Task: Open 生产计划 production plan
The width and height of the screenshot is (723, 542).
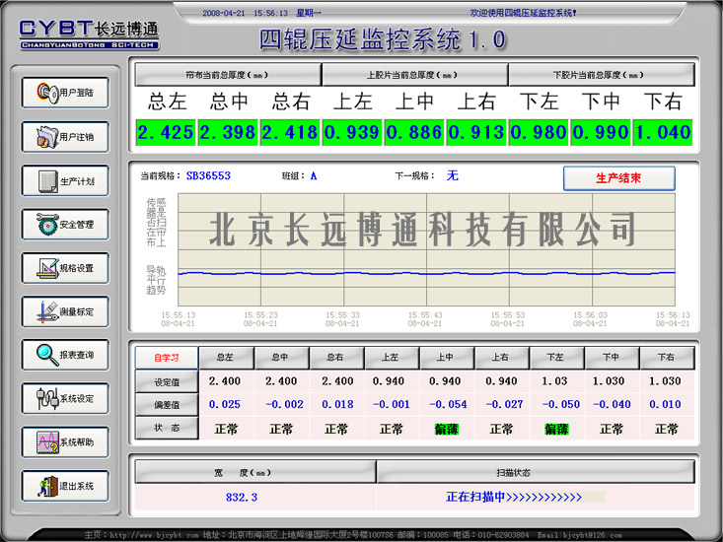Action: 65,181
